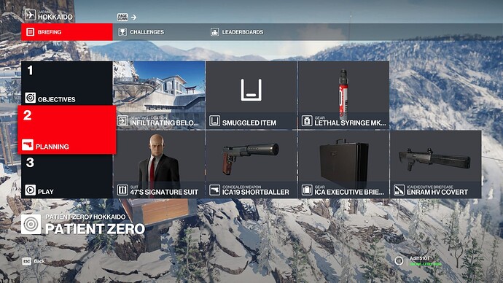Click the trophy icon on Challenges
Screen dimensions: 503x283
point(122,32)
